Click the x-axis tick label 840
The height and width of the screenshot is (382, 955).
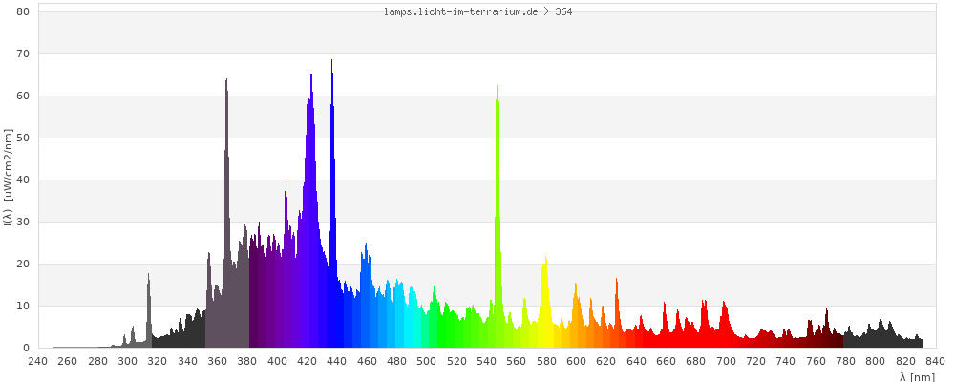pos(936,361)
